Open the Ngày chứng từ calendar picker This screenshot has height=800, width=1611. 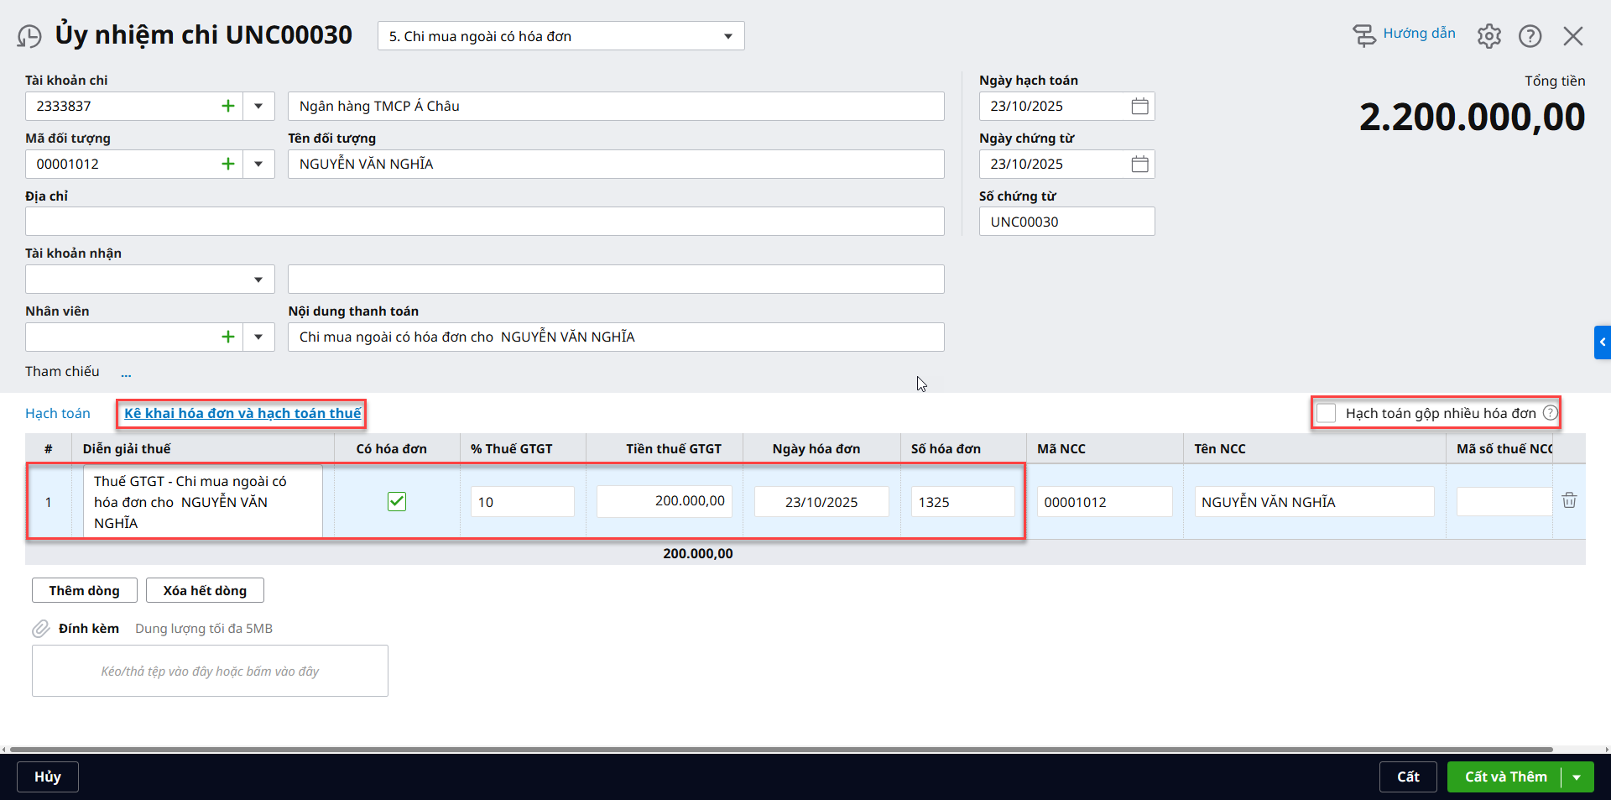1139,165
